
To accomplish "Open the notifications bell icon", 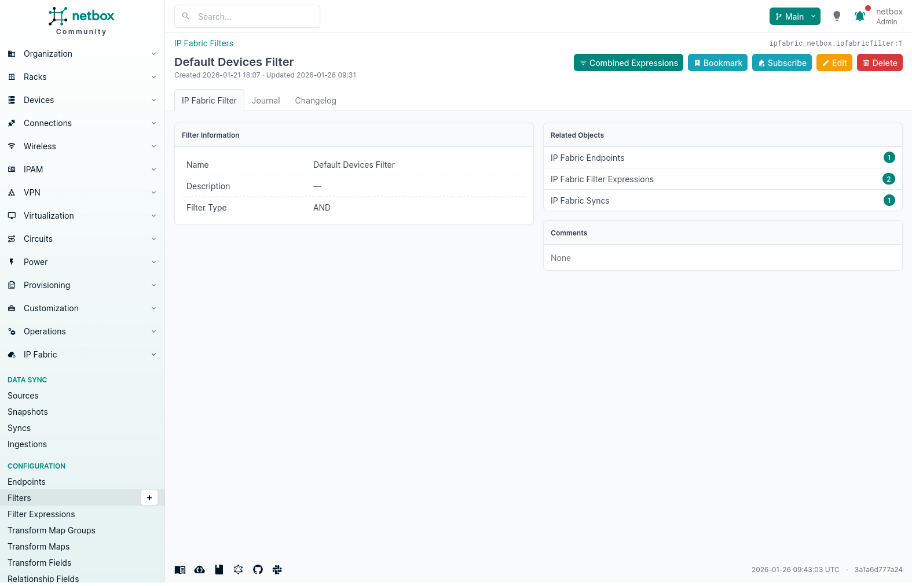I will (860, 16).
